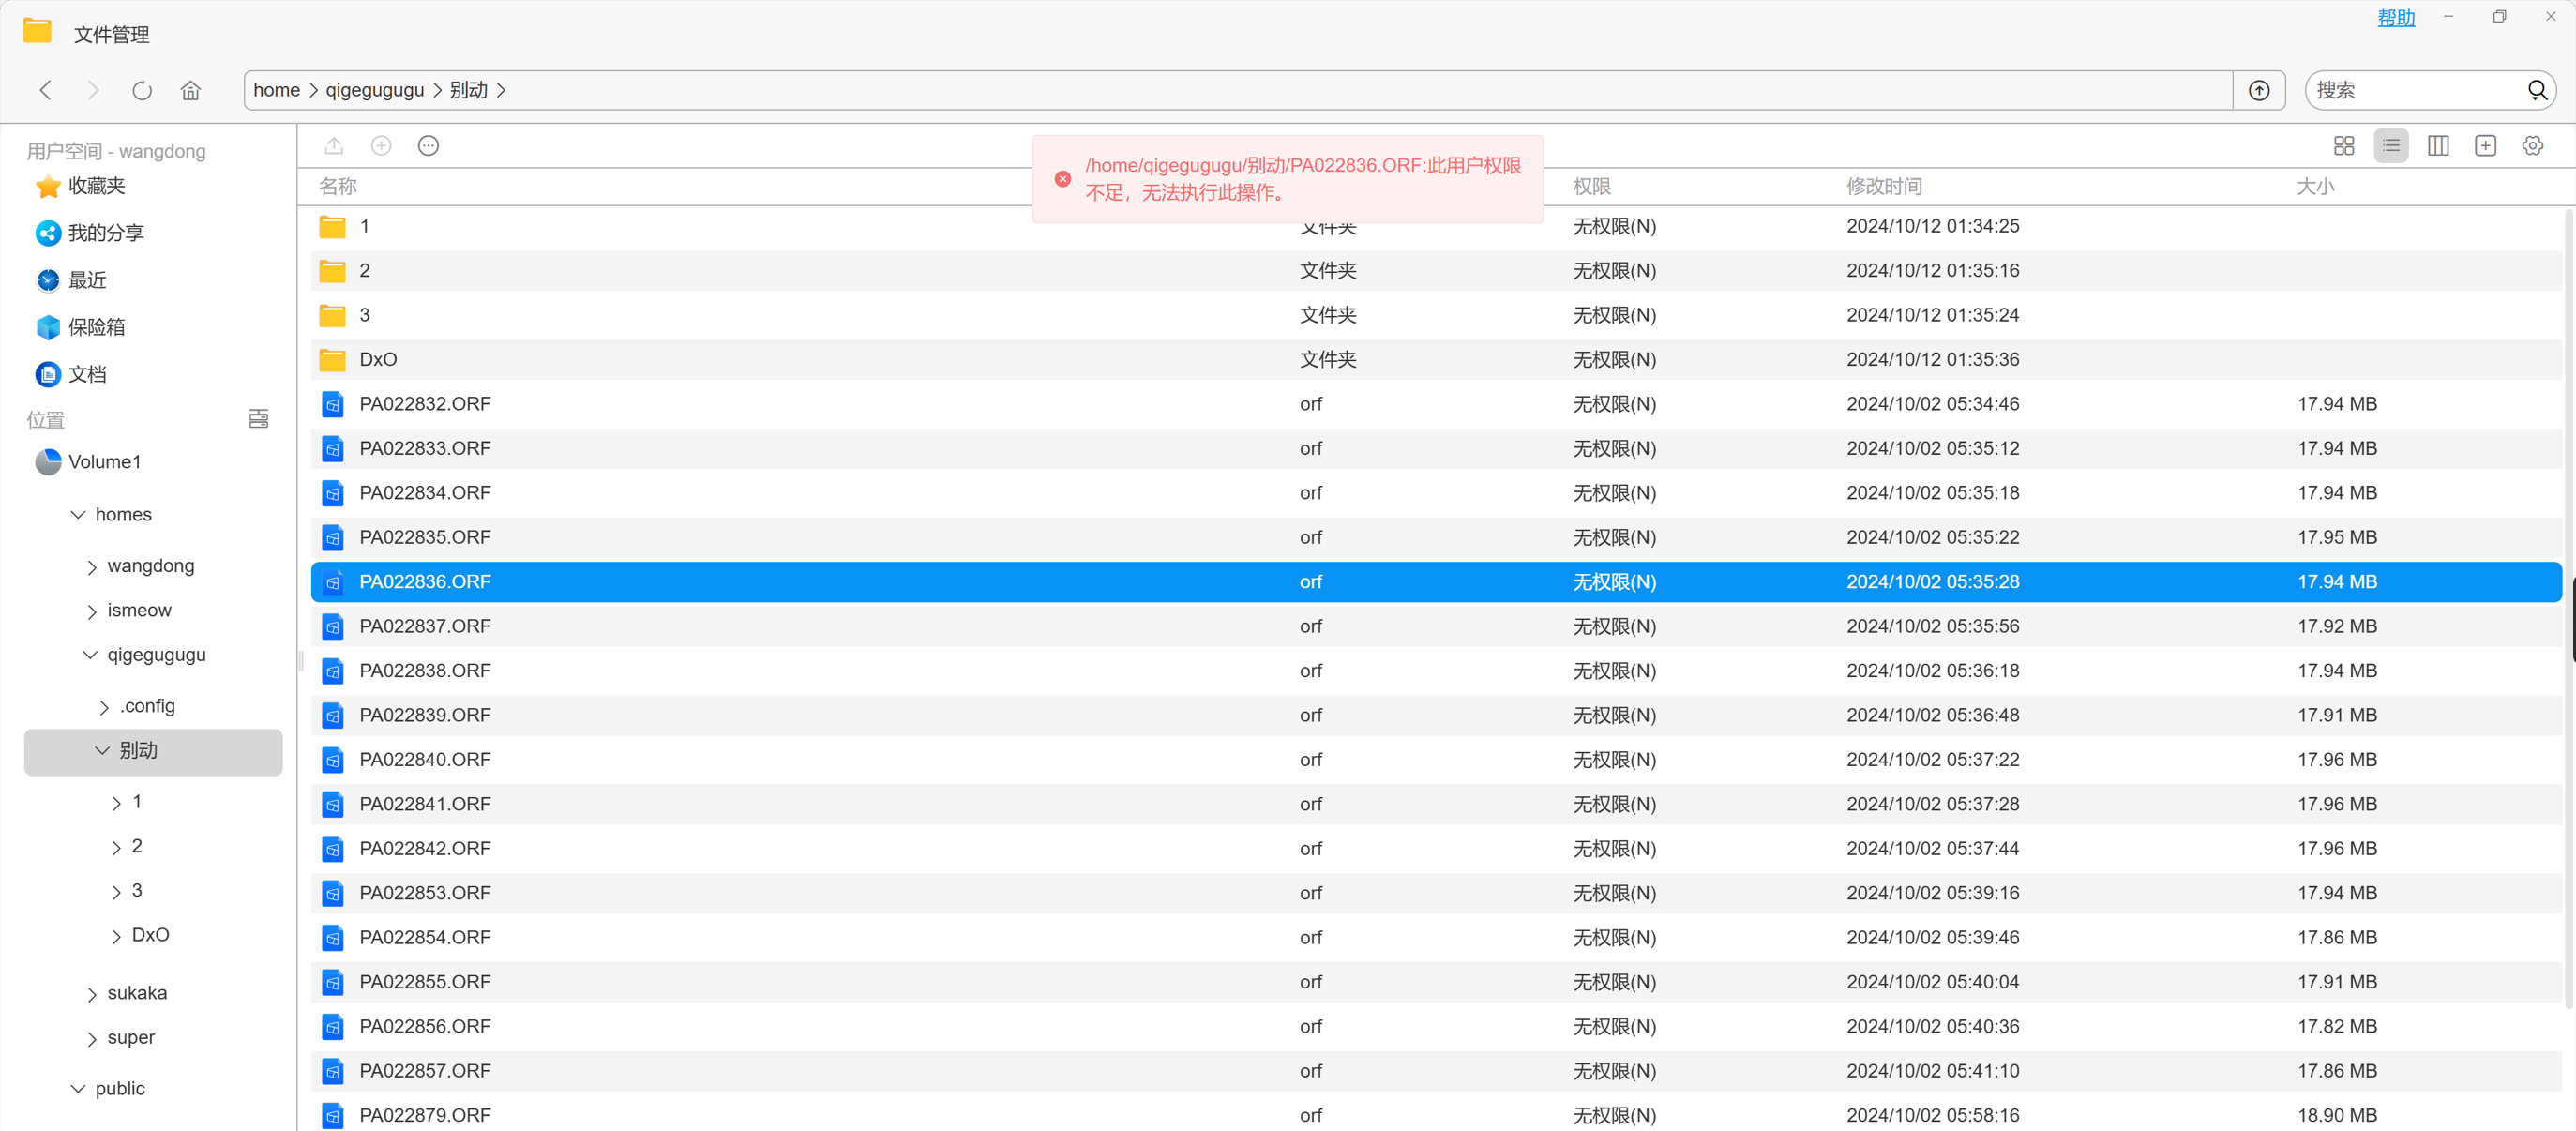Viewport: 2576px width, 1131px height.
Task: Select file PA022834.ORF
Action: (1436, 493)
